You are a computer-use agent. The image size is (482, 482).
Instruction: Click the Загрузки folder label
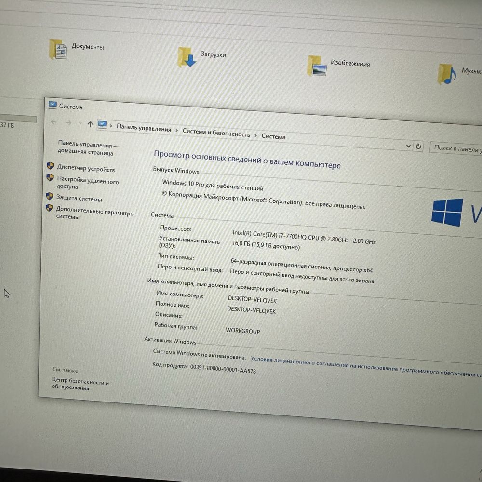(213, 54)
